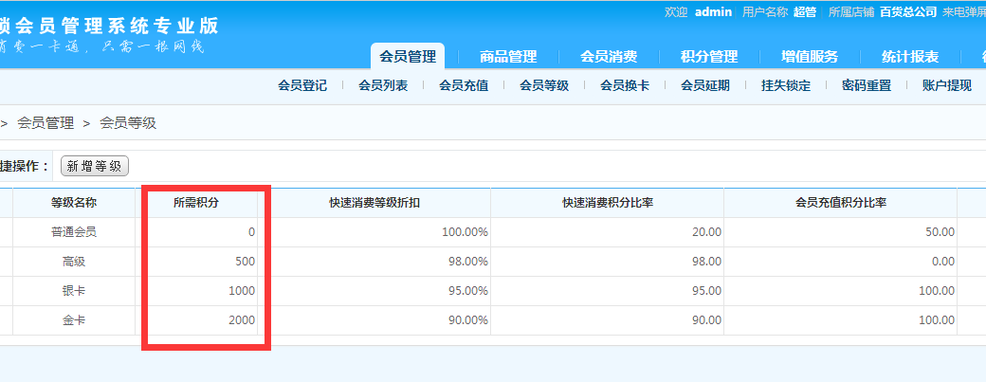Open the 会员充值 submenu item
This screenshot has width=986, height=382.
[x=464, y=85]
